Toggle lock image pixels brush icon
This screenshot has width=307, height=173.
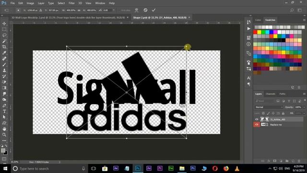coord(268,113)
